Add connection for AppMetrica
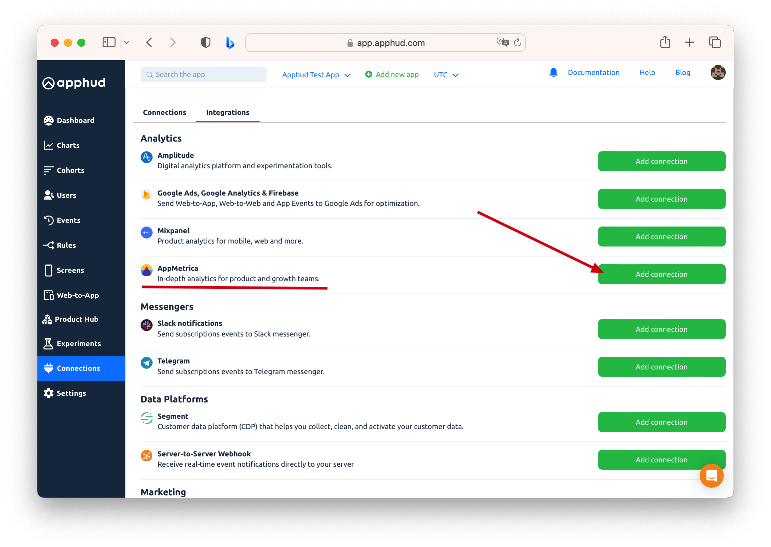This screenshot has width=771, height=547. pyautogui.click(x=661, y=274)
